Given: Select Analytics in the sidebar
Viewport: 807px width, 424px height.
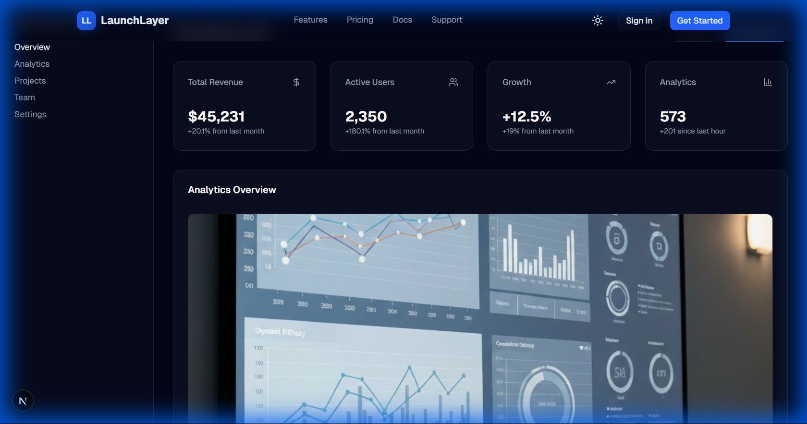Looking at the screenshot, I should point(32,64).
